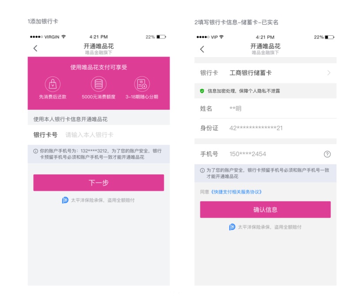Tap the green shield security icon

[x=202, y=91]
